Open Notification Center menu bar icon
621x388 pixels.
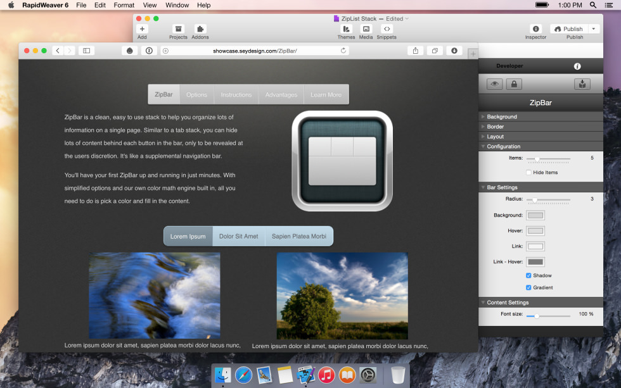(x=609, y=5)
